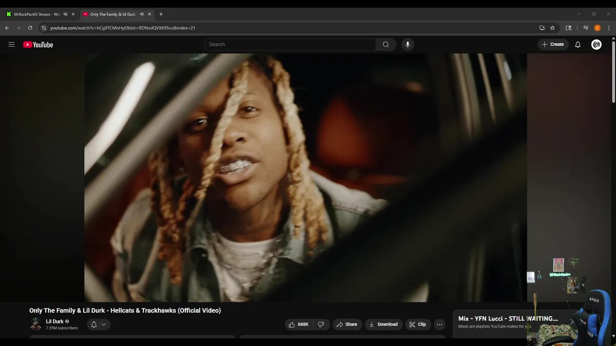
Task: Close the Only The Family tab
Action: coord(150,14)
